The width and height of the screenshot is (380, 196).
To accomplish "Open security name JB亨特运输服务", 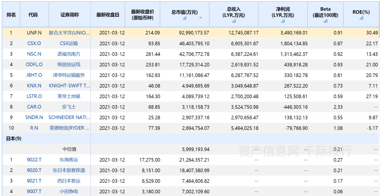I will [70, 75].
